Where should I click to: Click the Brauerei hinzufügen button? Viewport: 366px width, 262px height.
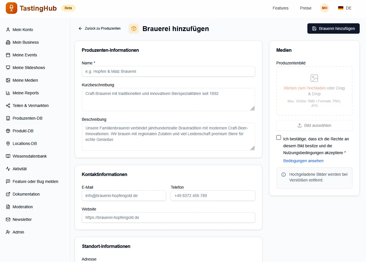(x=333, y=28)
